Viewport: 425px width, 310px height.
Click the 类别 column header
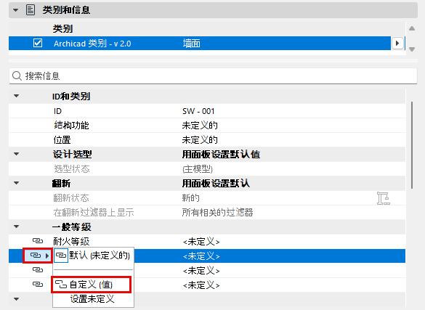(x=62, y=29)
